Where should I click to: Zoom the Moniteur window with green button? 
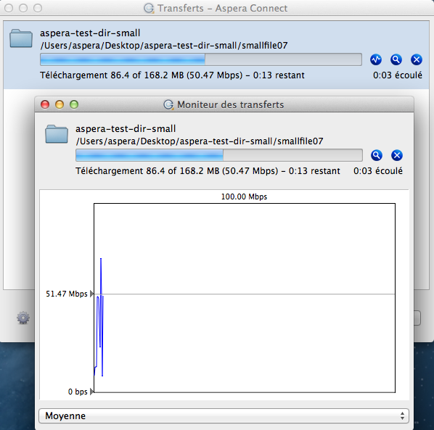tap(74, 104)
